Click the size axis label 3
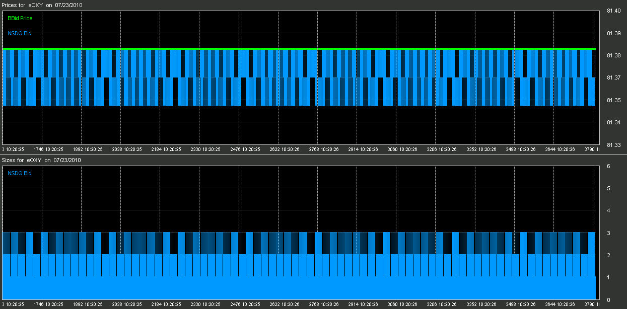The image size is (627, 309). click(x=608, y=233)
